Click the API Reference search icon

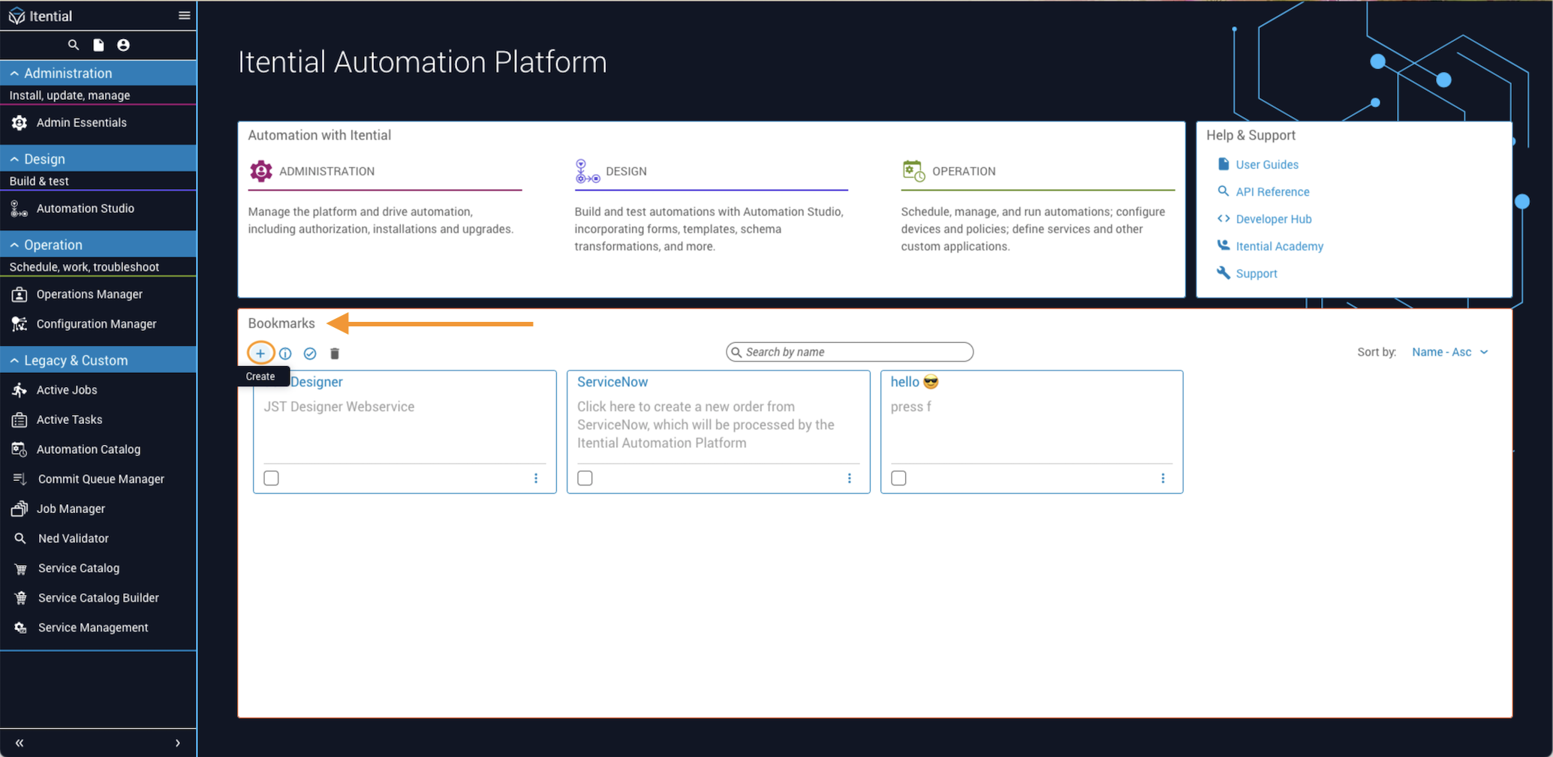[1223, 191]
